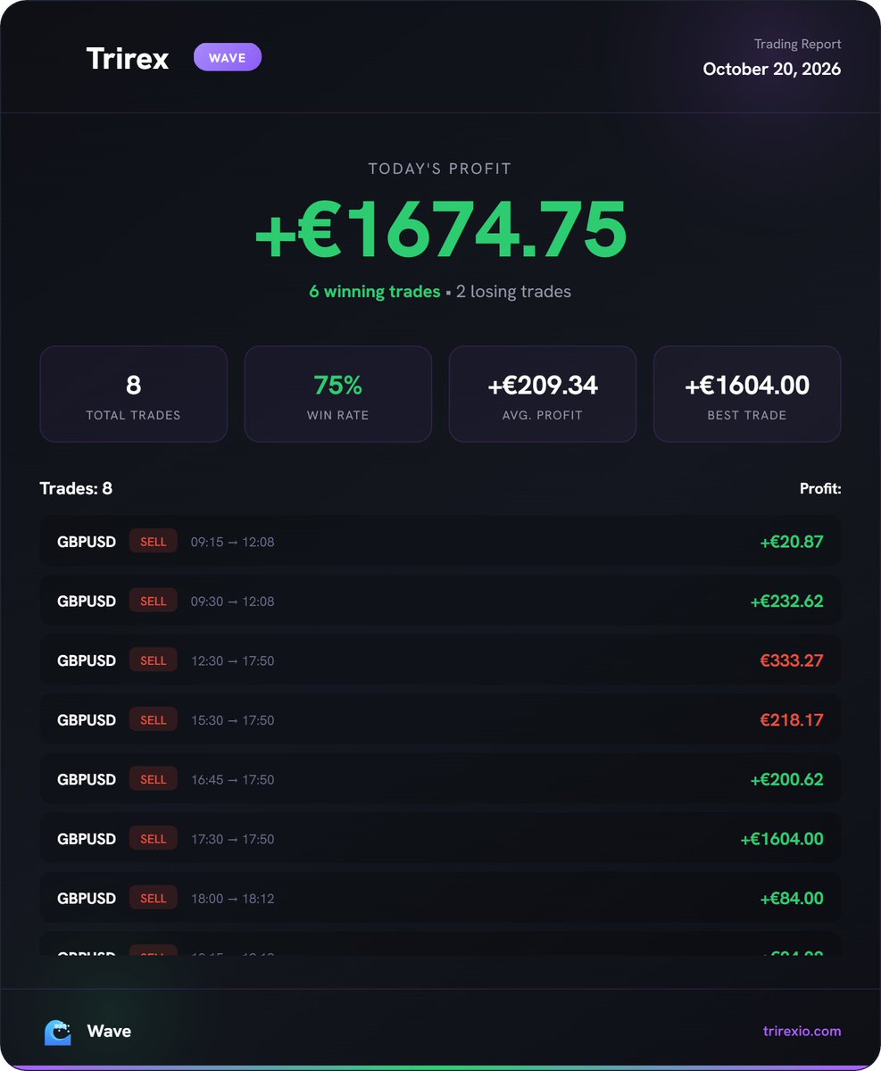Image resolution: width=881 pixels, height=1071 pixels.
Task: Open the GBPUSD trade from 09:30 to 12:08
Action: coord(440,601)
